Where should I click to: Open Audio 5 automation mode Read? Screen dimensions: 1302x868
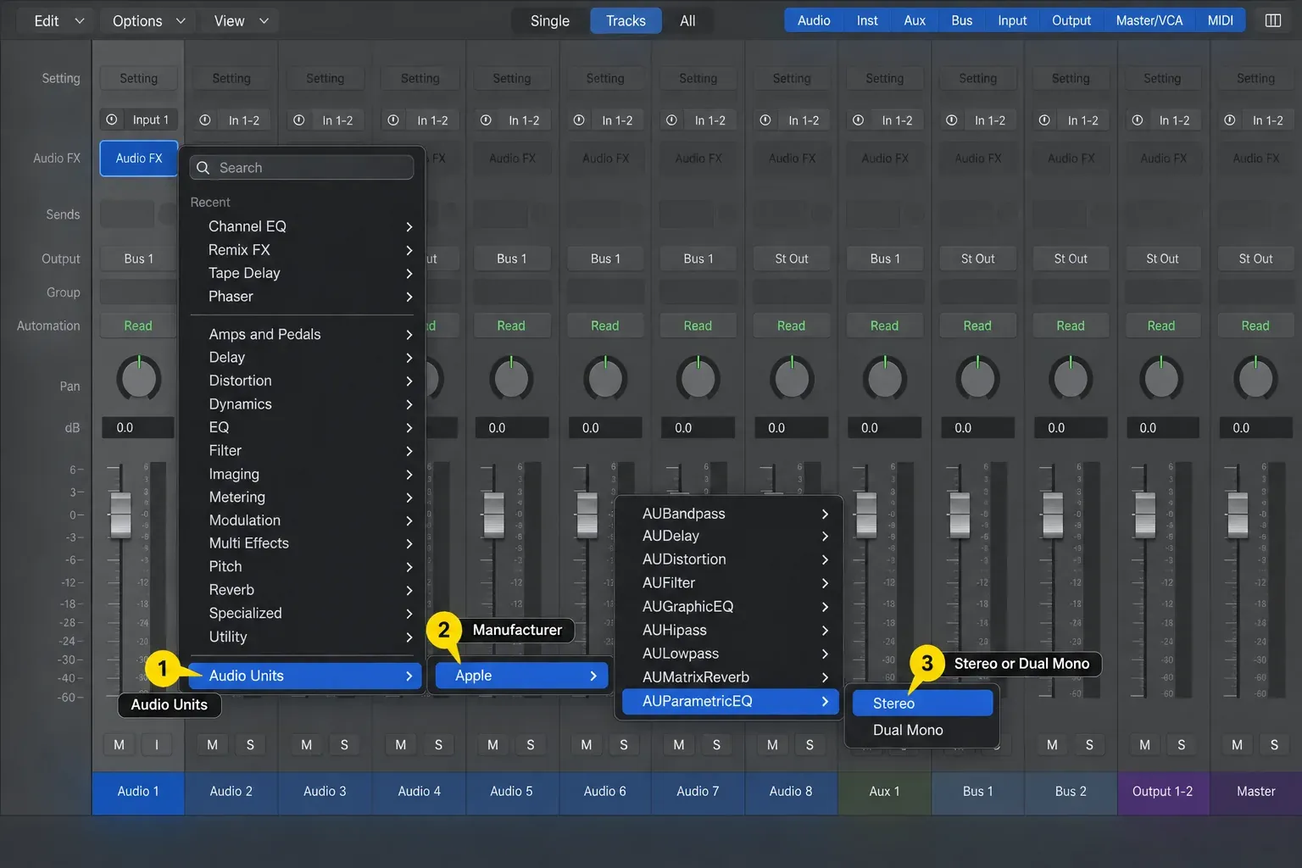coord(511,325)
